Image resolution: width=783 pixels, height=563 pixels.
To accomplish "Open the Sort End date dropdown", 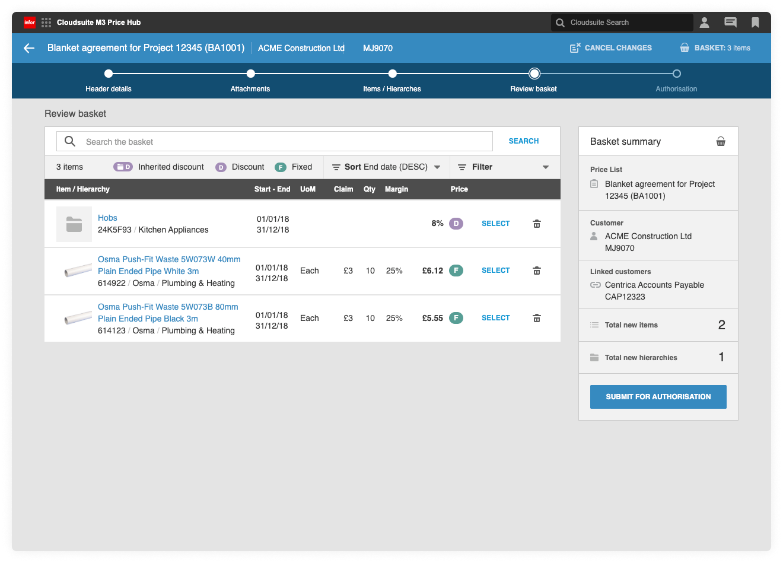I will (x=386, y=167).
